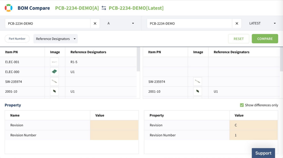This screenshot has width=283, height=158.
Task: Click PCB-2234-DEMO[Latest] title link
Action: (x=136, y=8)
